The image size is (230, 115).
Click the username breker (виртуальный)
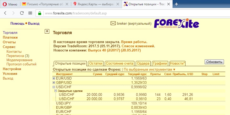coord(134,24)
